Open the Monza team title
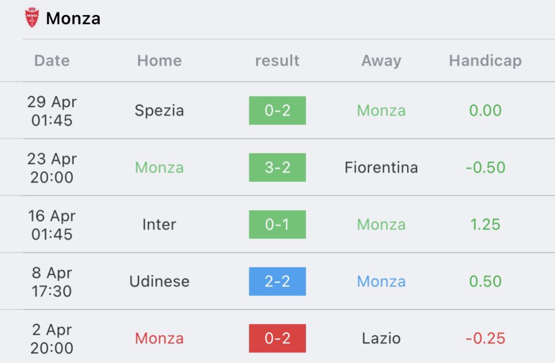This screenshot has height=363, width=555. [73, 18]
